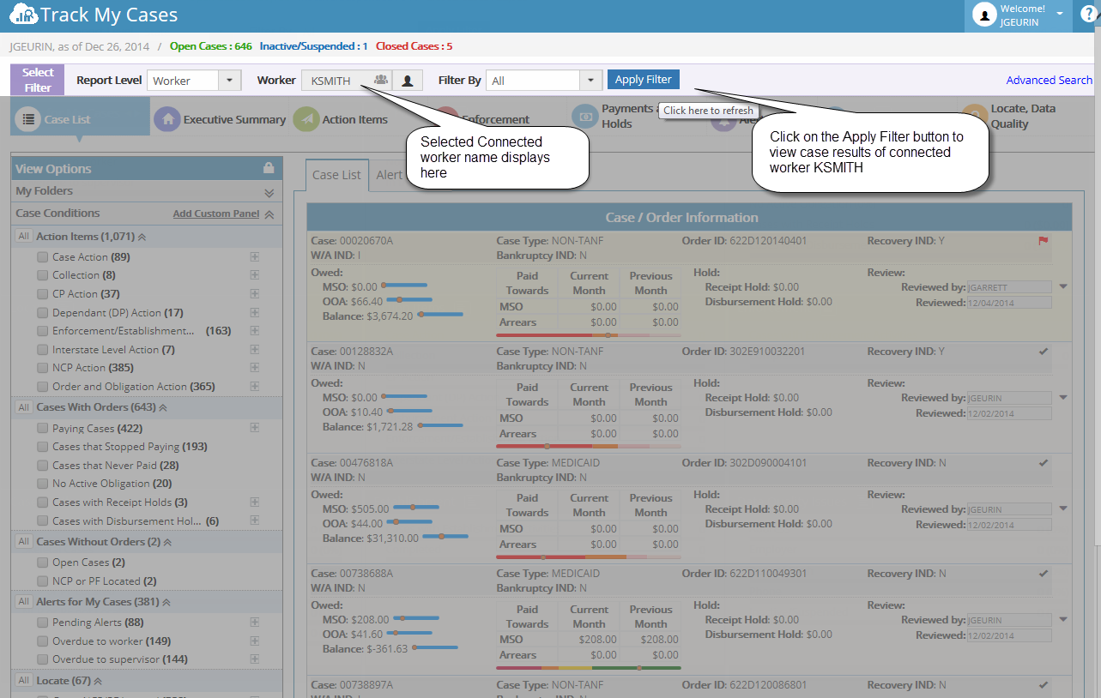Select the Case List sub-tab
The width and height of the screenshot is (1101, 698).
click(336, 175)
